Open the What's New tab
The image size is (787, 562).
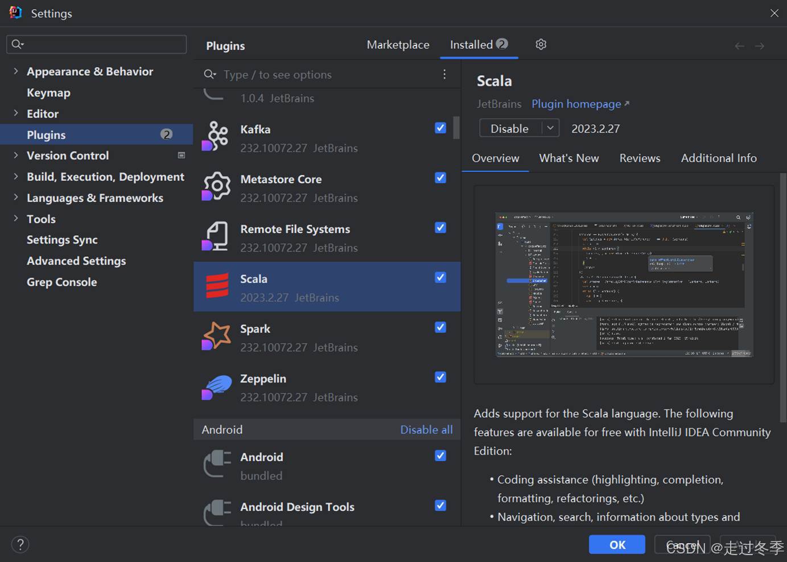[x=569, y=158]
